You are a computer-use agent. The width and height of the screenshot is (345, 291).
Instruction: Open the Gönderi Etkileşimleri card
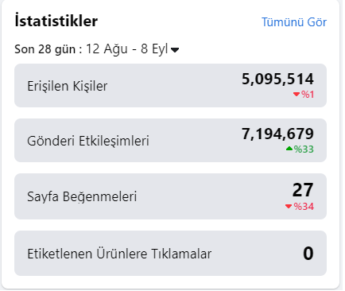click(x=170, y=140)
